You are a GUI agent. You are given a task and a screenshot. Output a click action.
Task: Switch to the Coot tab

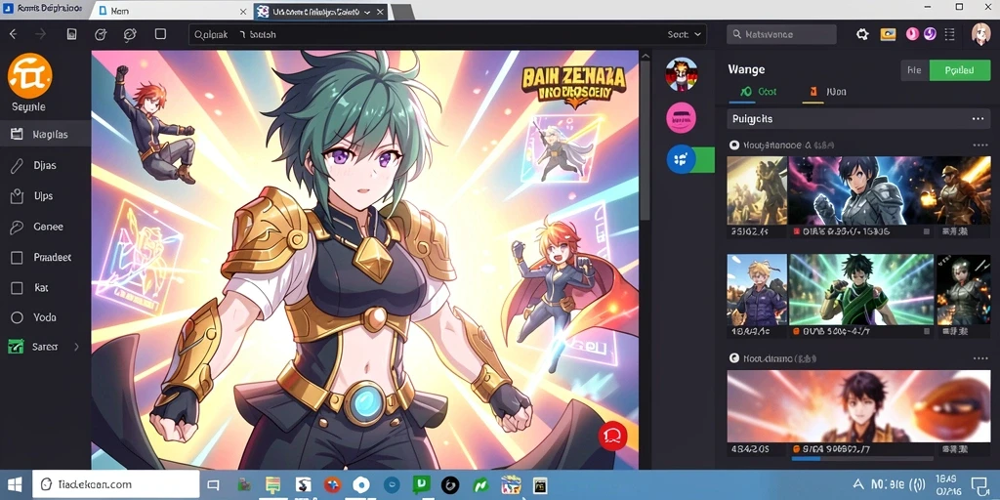758,92
